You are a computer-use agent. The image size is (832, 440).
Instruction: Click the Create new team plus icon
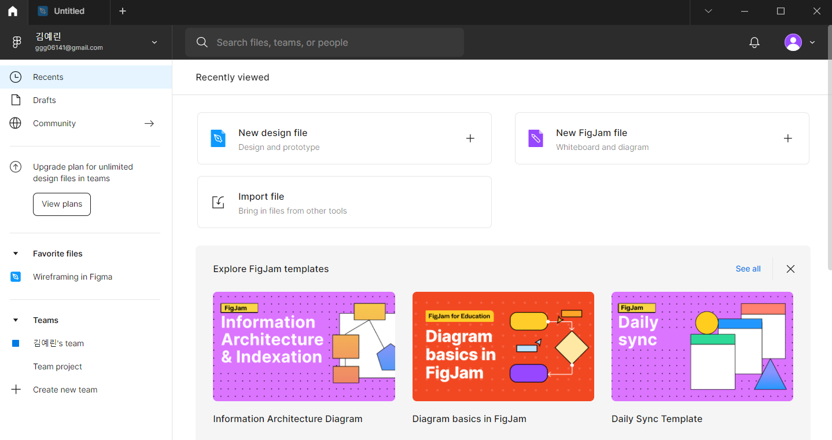point(16,390)
